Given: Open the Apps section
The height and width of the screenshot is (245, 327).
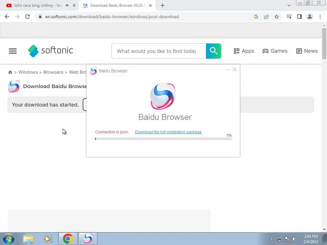Looking at the screenshot, I should 244,51.
